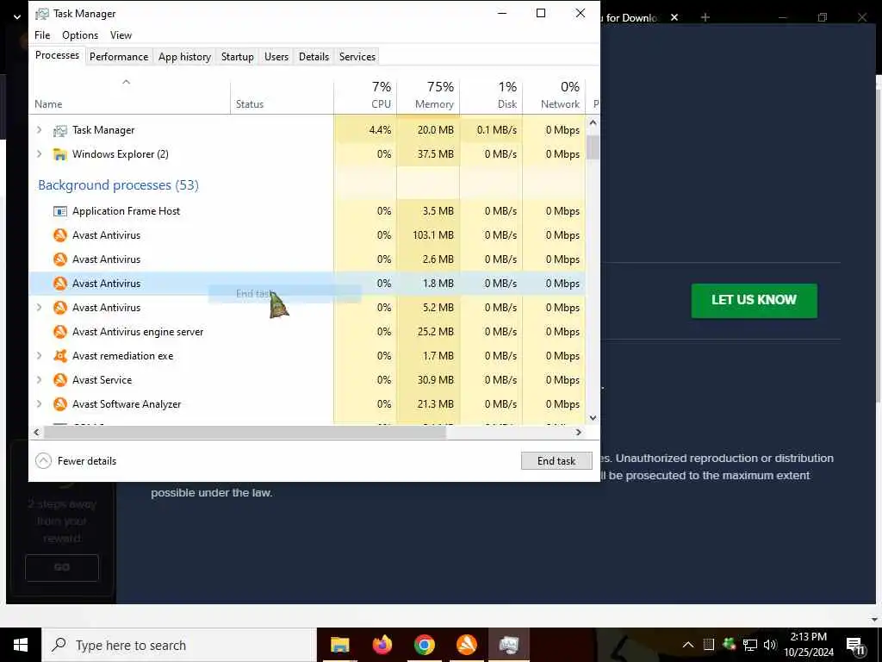Open the browser tab list chevron
This screenshot has height=662, width=882.
pos(17,17)
